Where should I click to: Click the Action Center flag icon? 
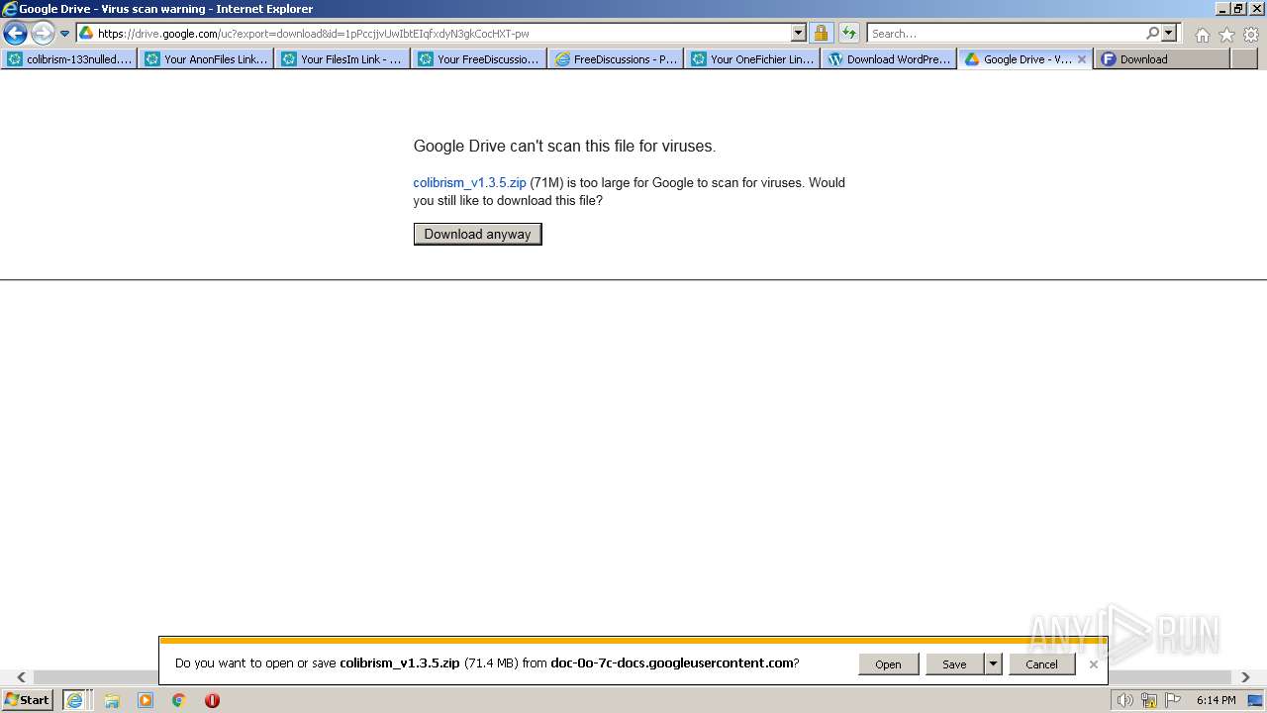[1173, 700]
